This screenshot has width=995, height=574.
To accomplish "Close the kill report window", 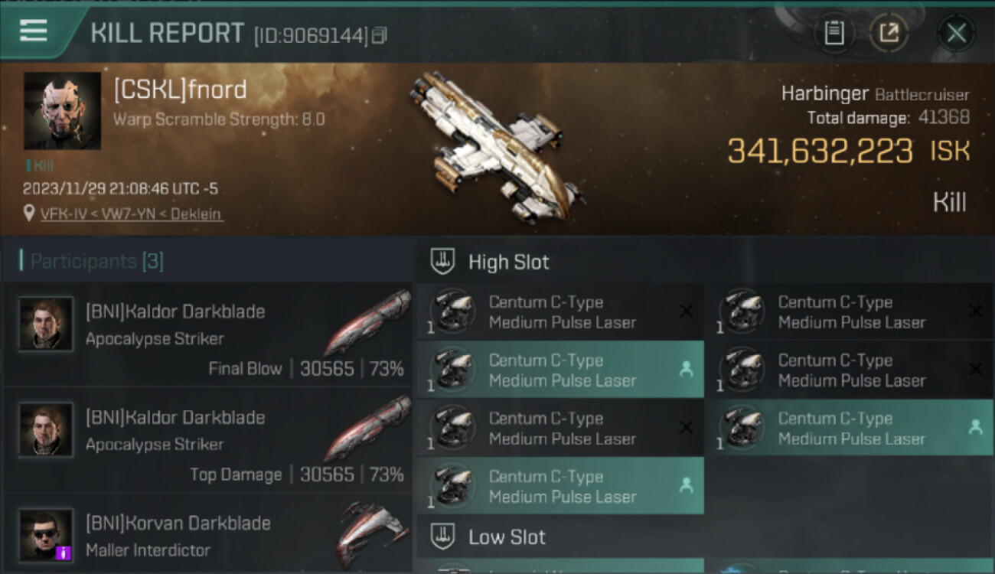I will [956, 33].
